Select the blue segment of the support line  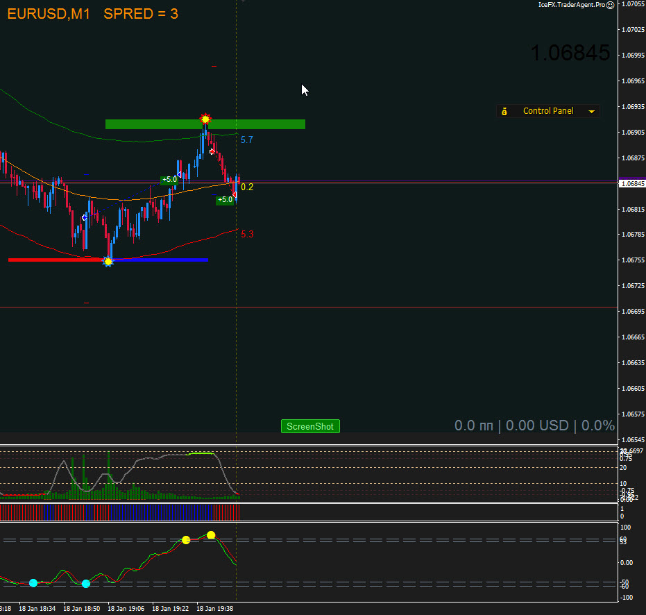coord(160,260)
